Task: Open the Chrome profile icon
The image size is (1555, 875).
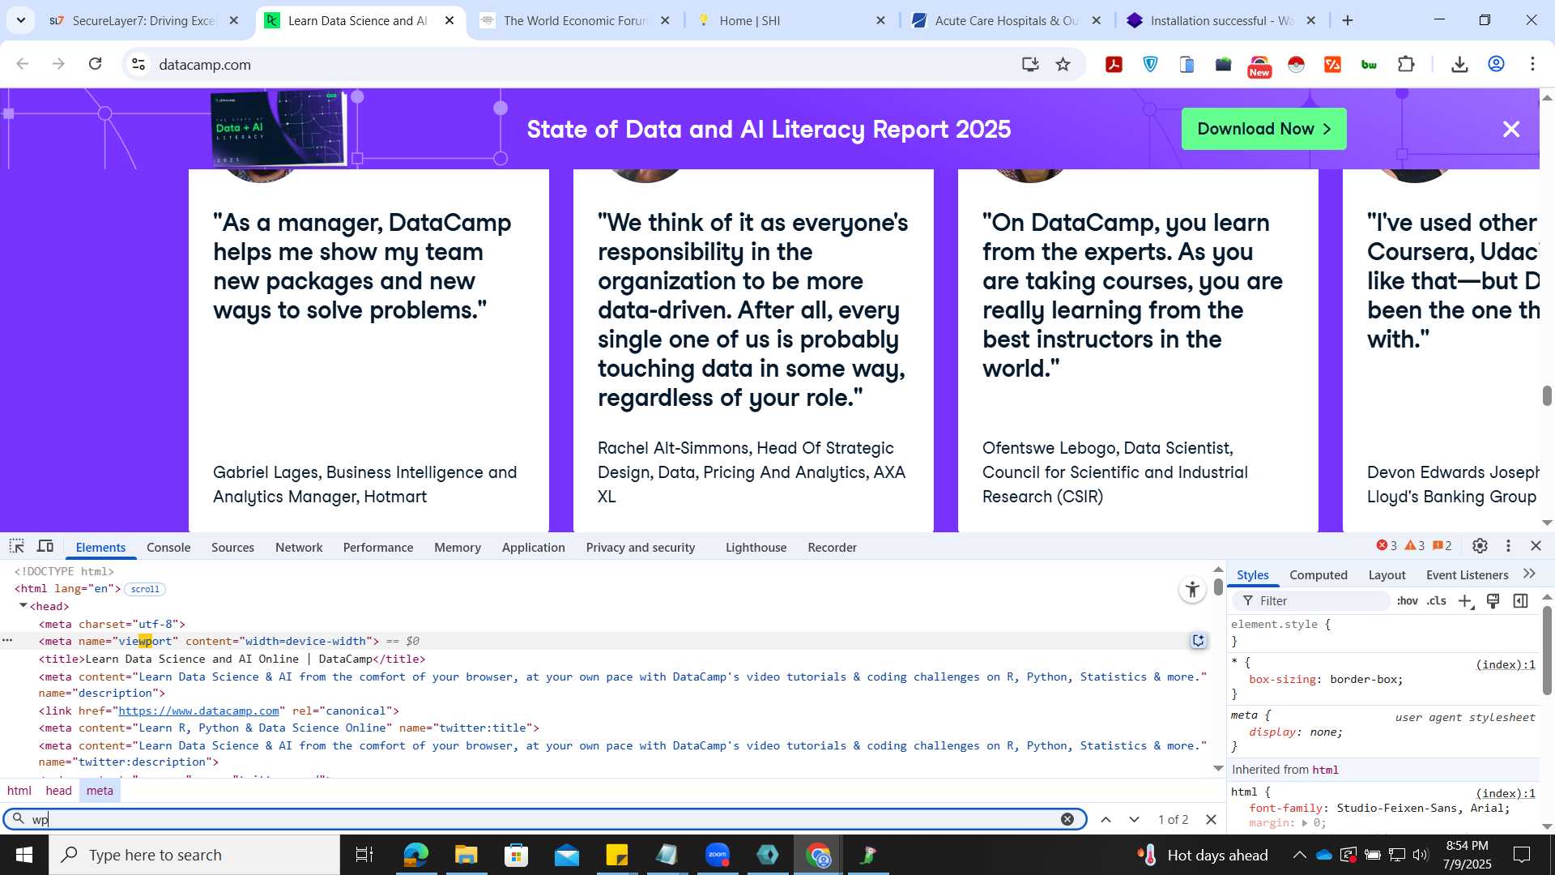Action: [1496, 64]
